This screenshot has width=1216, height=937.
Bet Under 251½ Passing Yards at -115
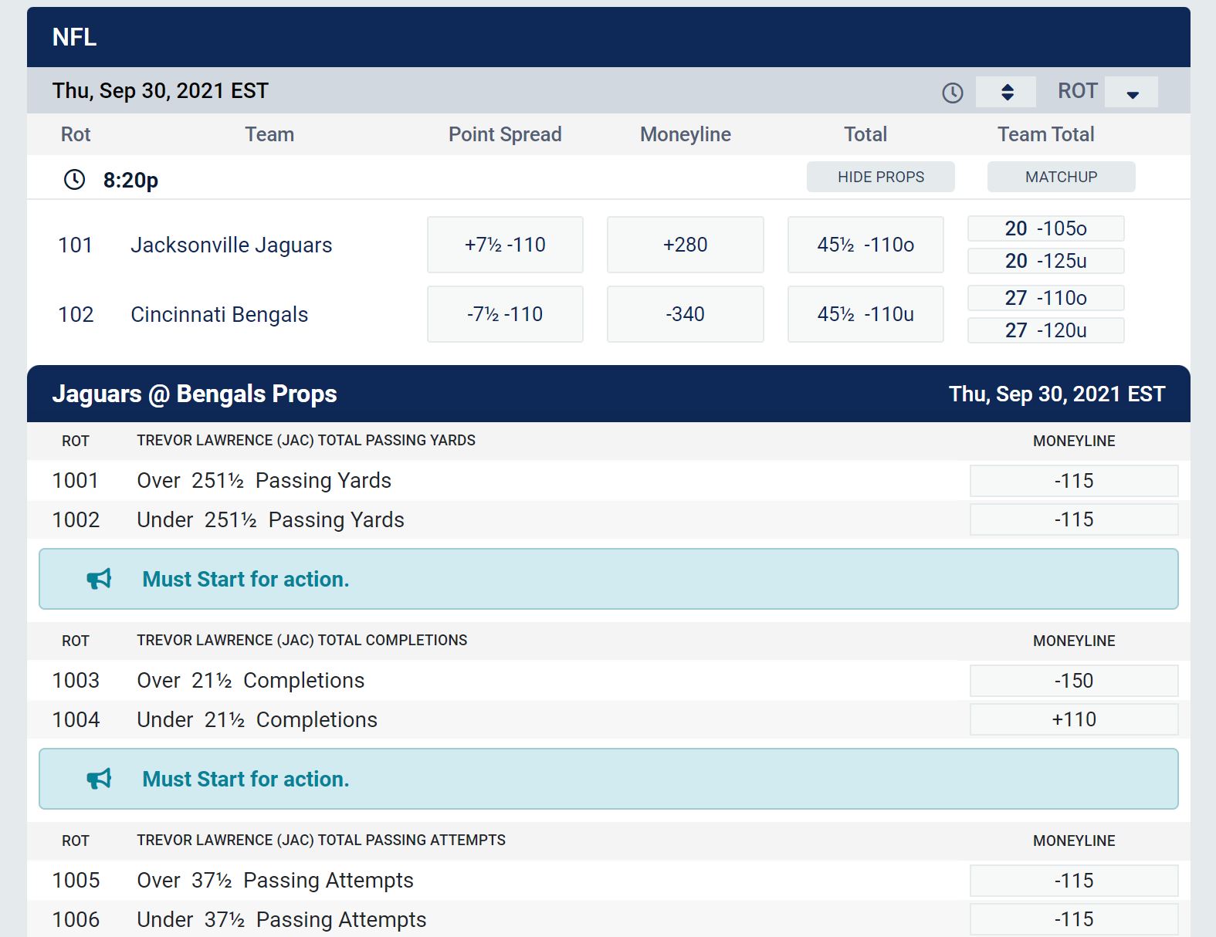[1074, 519]
